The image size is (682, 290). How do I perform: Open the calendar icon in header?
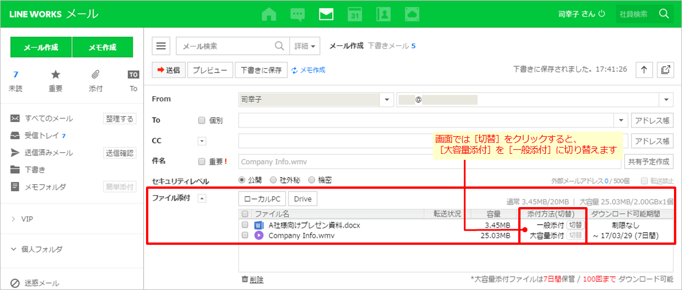(355, 14)
